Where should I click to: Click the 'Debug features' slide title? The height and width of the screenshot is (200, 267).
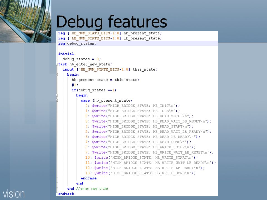[x=112, y=22]
